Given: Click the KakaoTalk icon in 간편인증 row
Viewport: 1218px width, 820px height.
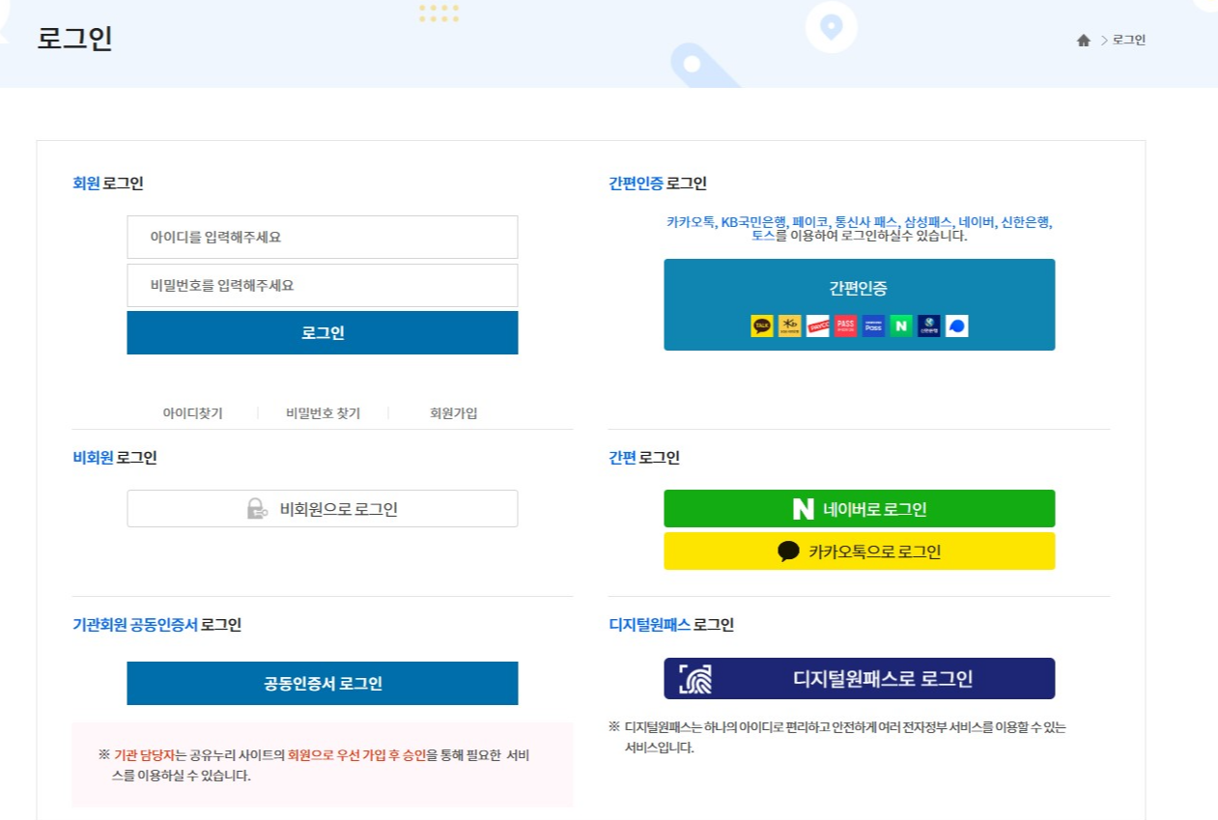Looking at the screenshot, I should point(762,325).
